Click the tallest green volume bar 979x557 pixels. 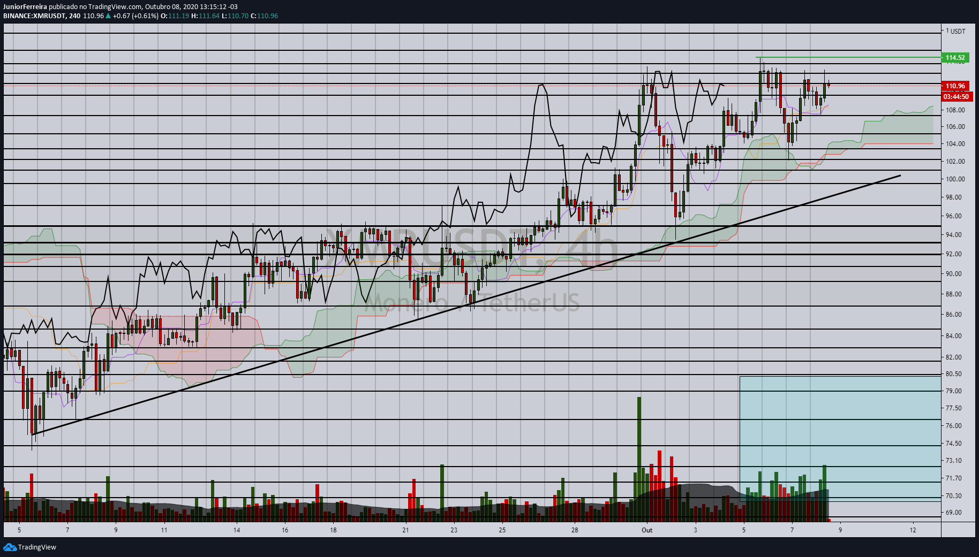coord(639,459)
